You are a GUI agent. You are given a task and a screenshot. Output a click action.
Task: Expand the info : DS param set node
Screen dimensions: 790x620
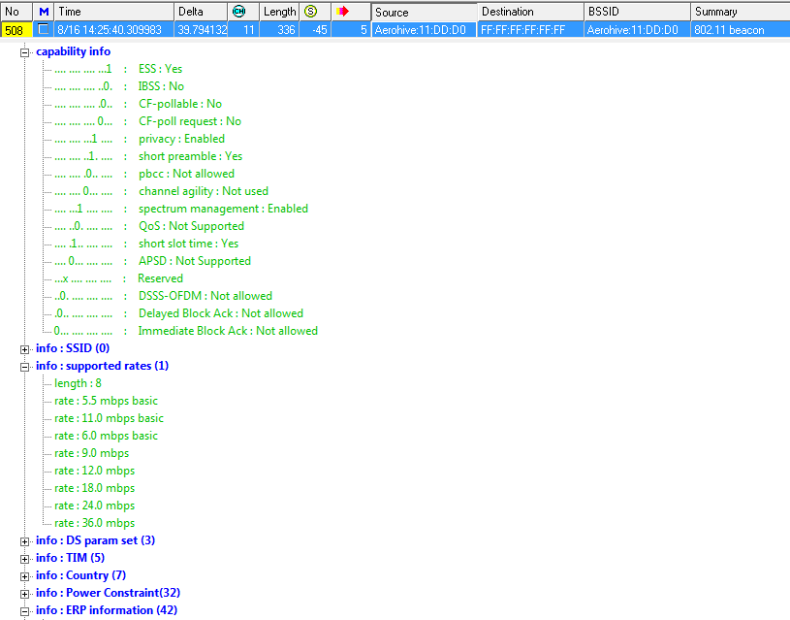click(x=25, y=541)
